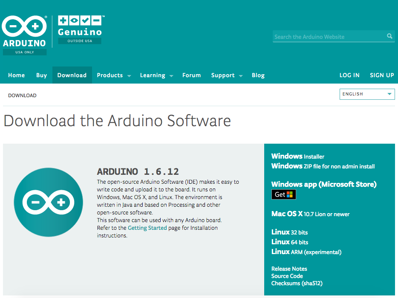Download Linux ARM (experimental)
The width and height of the screenshot is (398, 298).
(306, 252)
